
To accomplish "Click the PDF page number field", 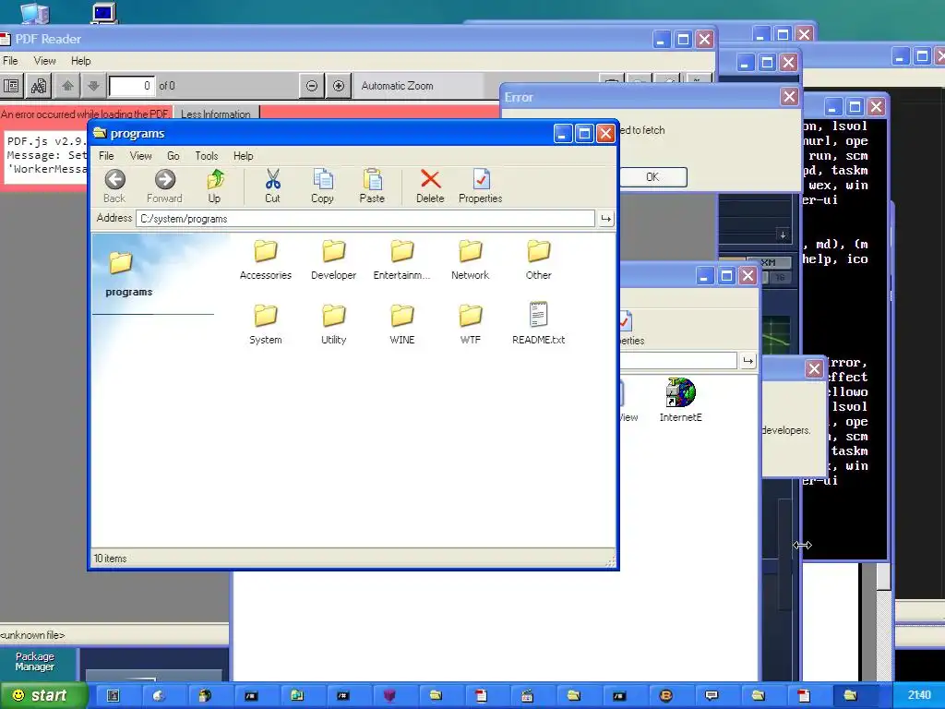I will [131, 86].
